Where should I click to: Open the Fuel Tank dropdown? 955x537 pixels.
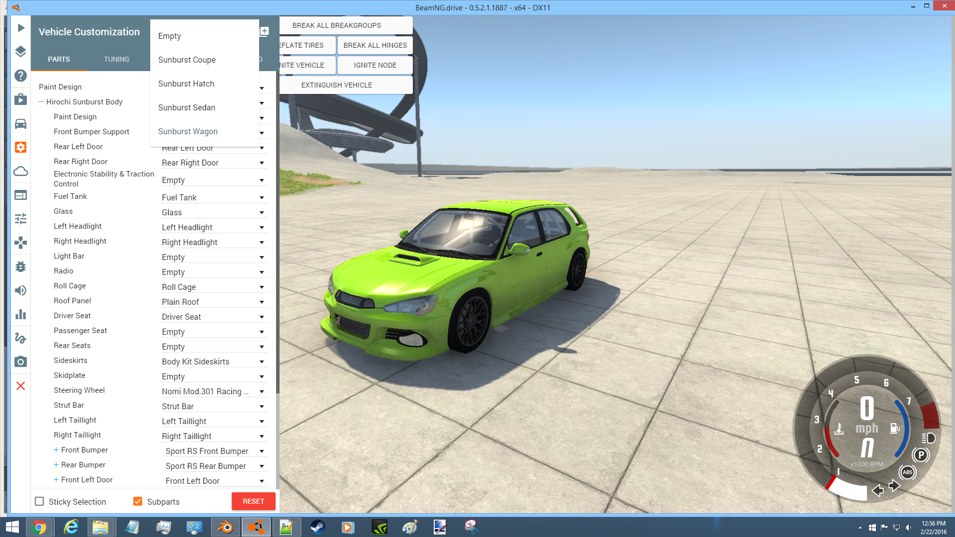214,197
